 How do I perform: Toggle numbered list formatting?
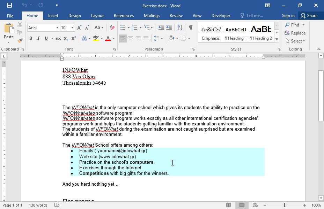pos(135,28)
